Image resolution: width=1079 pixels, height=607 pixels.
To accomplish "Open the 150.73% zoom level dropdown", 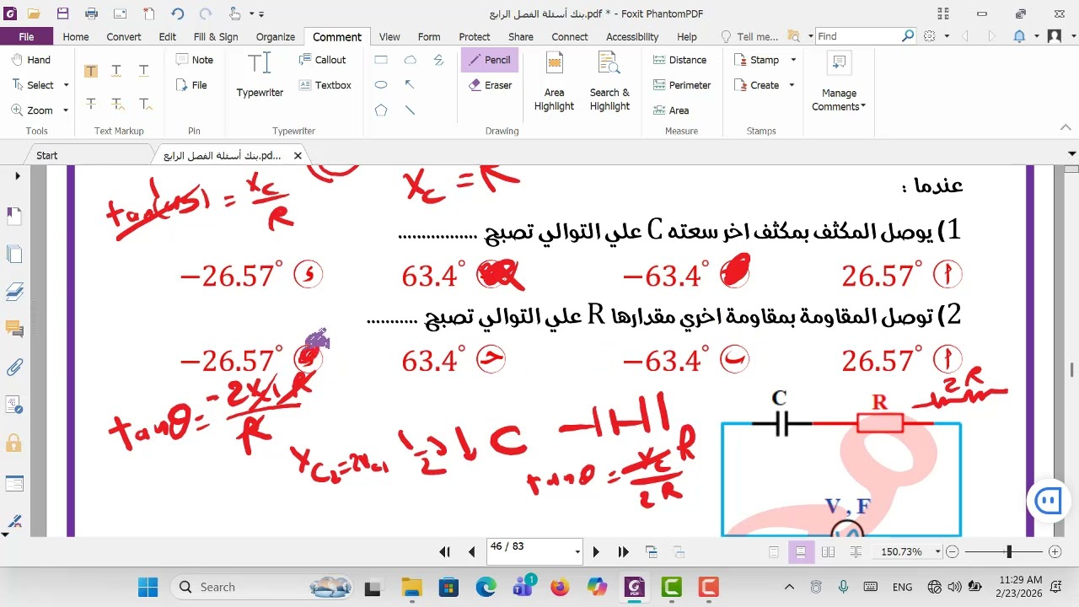I will 937,551.
